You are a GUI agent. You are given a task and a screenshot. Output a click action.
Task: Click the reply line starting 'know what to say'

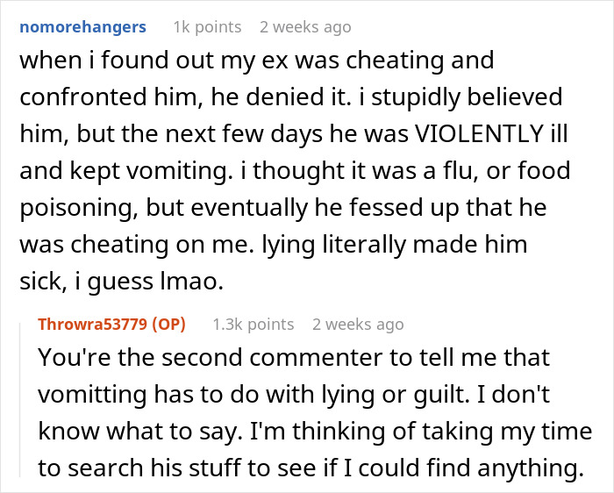(315, 431)
